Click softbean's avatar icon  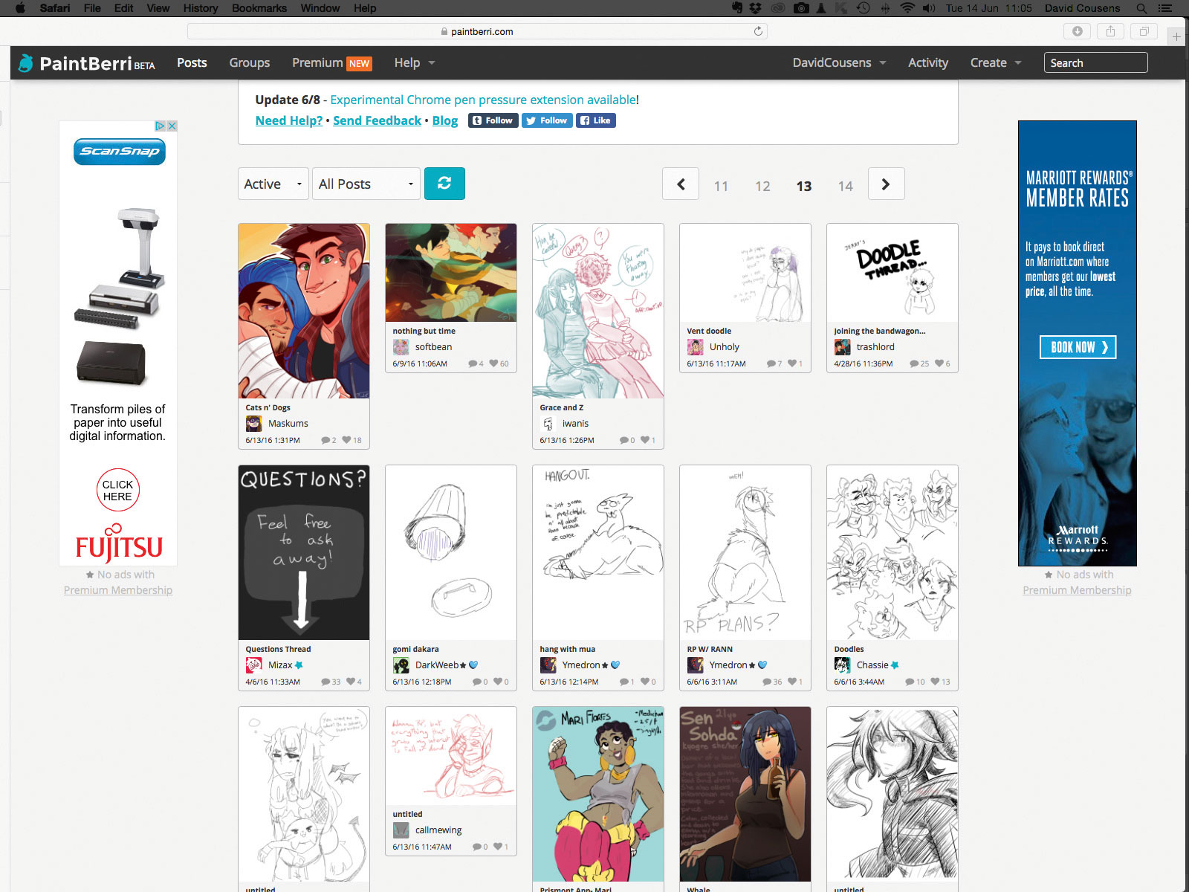[401, 347]
